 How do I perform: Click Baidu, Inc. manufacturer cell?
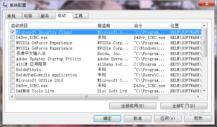[x=109, y=54]
